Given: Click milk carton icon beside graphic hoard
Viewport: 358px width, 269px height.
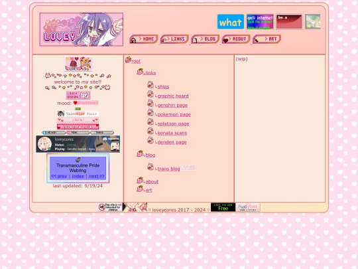Looking at the screenshot, I should (150, 94).
